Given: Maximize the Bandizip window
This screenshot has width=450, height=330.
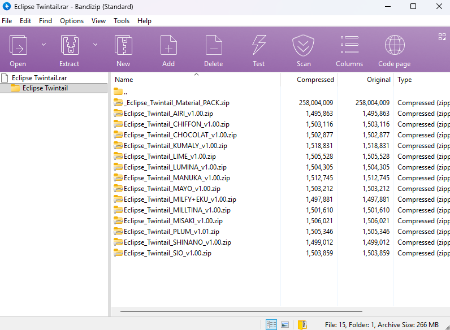Looking at the screenshot, I should pyautogui.click(x=413, y=6).
